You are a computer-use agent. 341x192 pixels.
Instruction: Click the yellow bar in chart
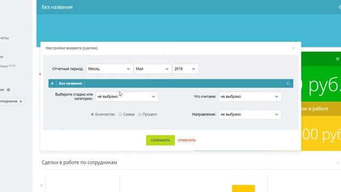pyautogui.click(x=243, y=188)
